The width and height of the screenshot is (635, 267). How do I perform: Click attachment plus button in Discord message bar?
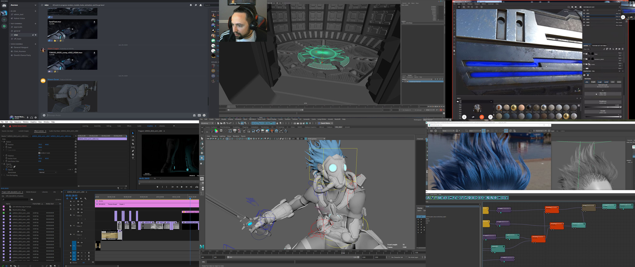44,115
